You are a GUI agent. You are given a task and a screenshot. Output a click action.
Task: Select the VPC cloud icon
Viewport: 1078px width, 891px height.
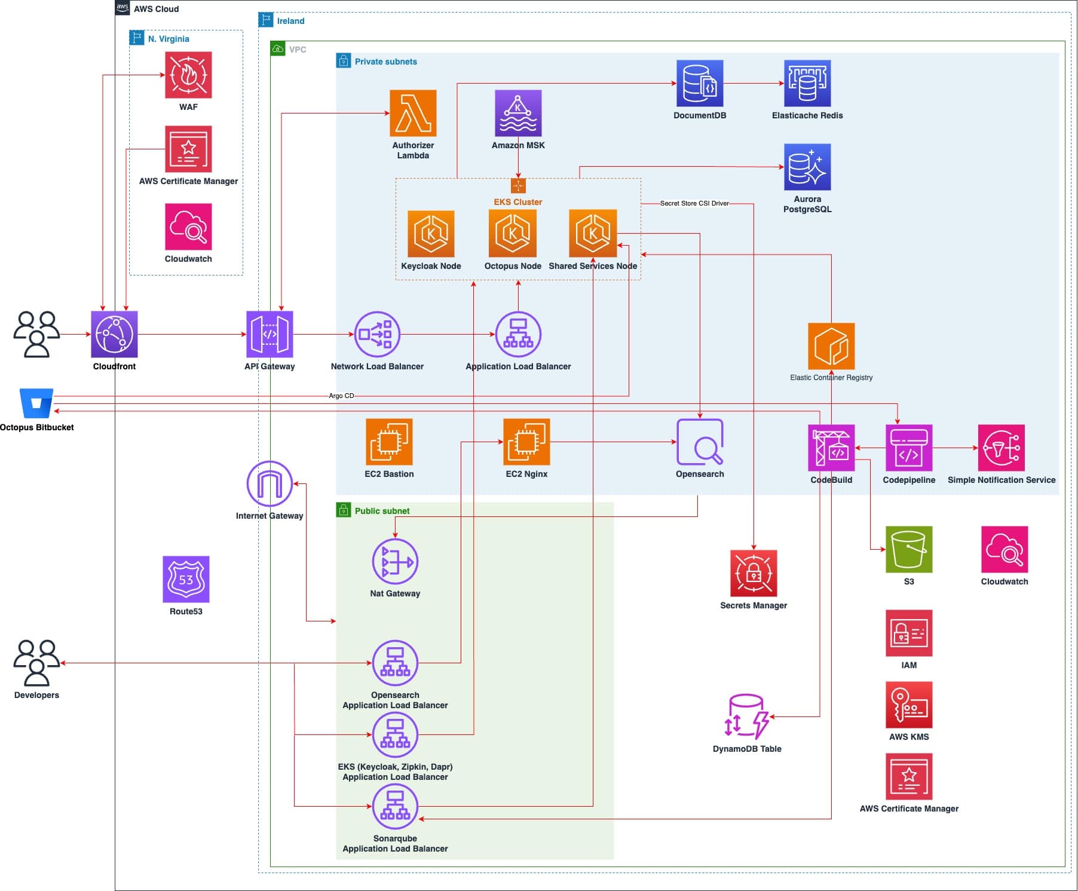point(278,48)
